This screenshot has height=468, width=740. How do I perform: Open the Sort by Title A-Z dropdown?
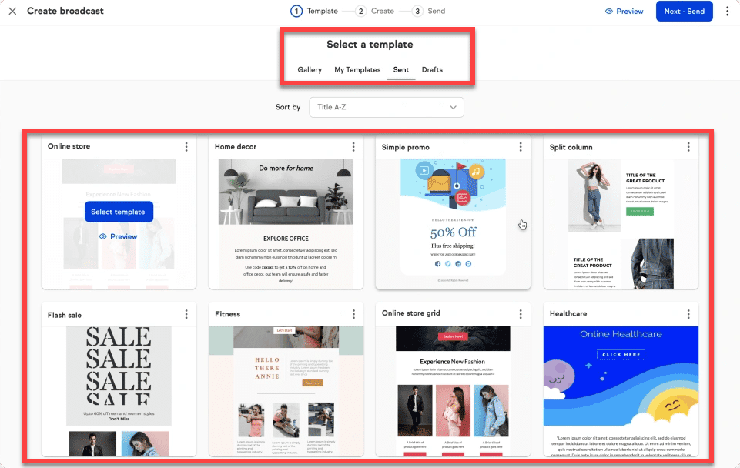pyautogui.click(x=387, y=107)
